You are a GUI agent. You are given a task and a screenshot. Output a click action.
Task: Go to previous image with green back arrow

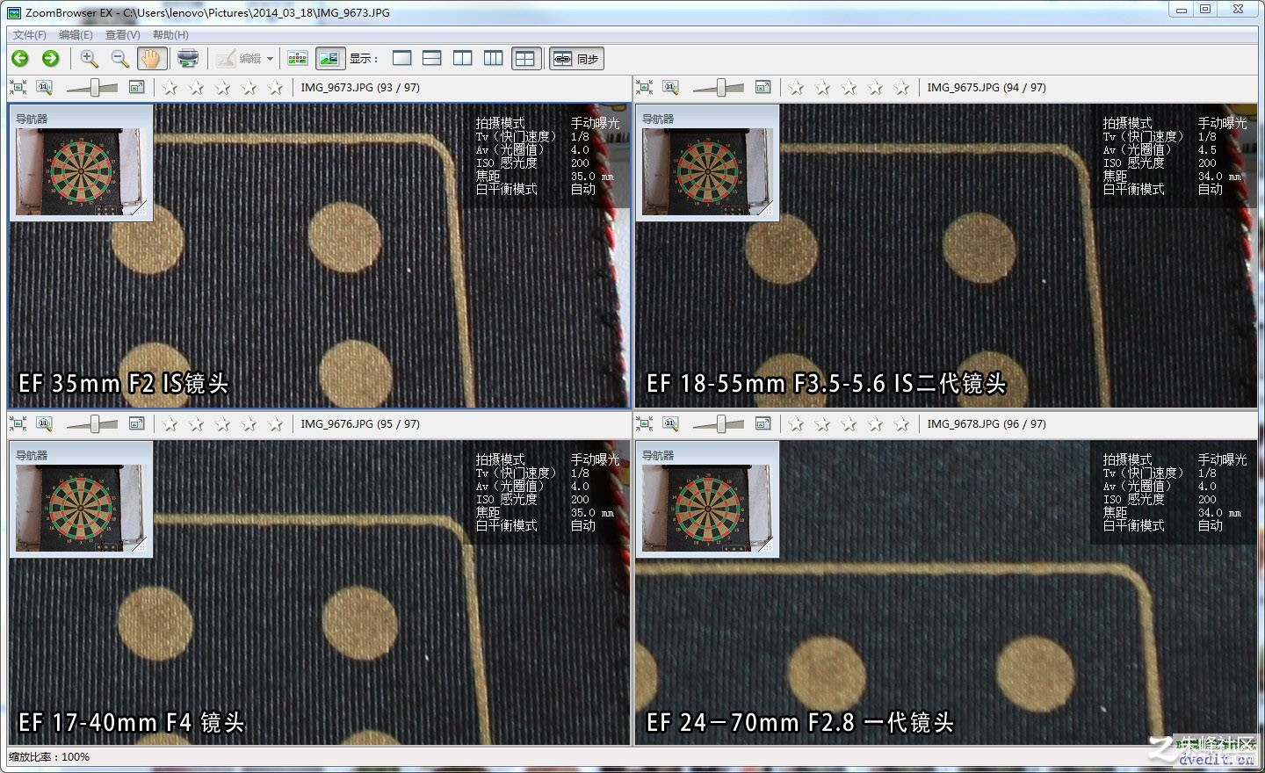20,59
